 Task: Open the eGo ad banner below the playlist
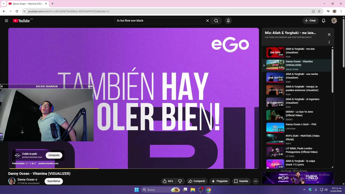point(298,178)
